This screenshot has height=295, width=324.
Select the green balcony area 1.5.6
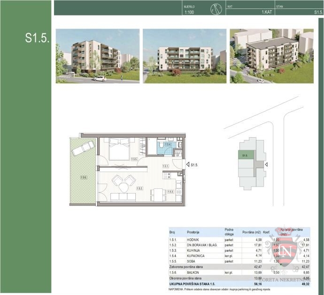pos(83,177)
